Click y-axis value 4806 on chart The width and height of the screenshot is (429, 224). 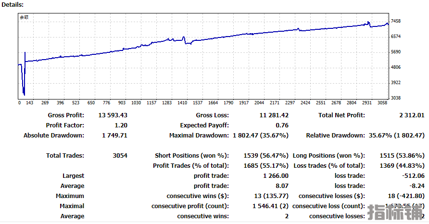click(x=396, y=67)
